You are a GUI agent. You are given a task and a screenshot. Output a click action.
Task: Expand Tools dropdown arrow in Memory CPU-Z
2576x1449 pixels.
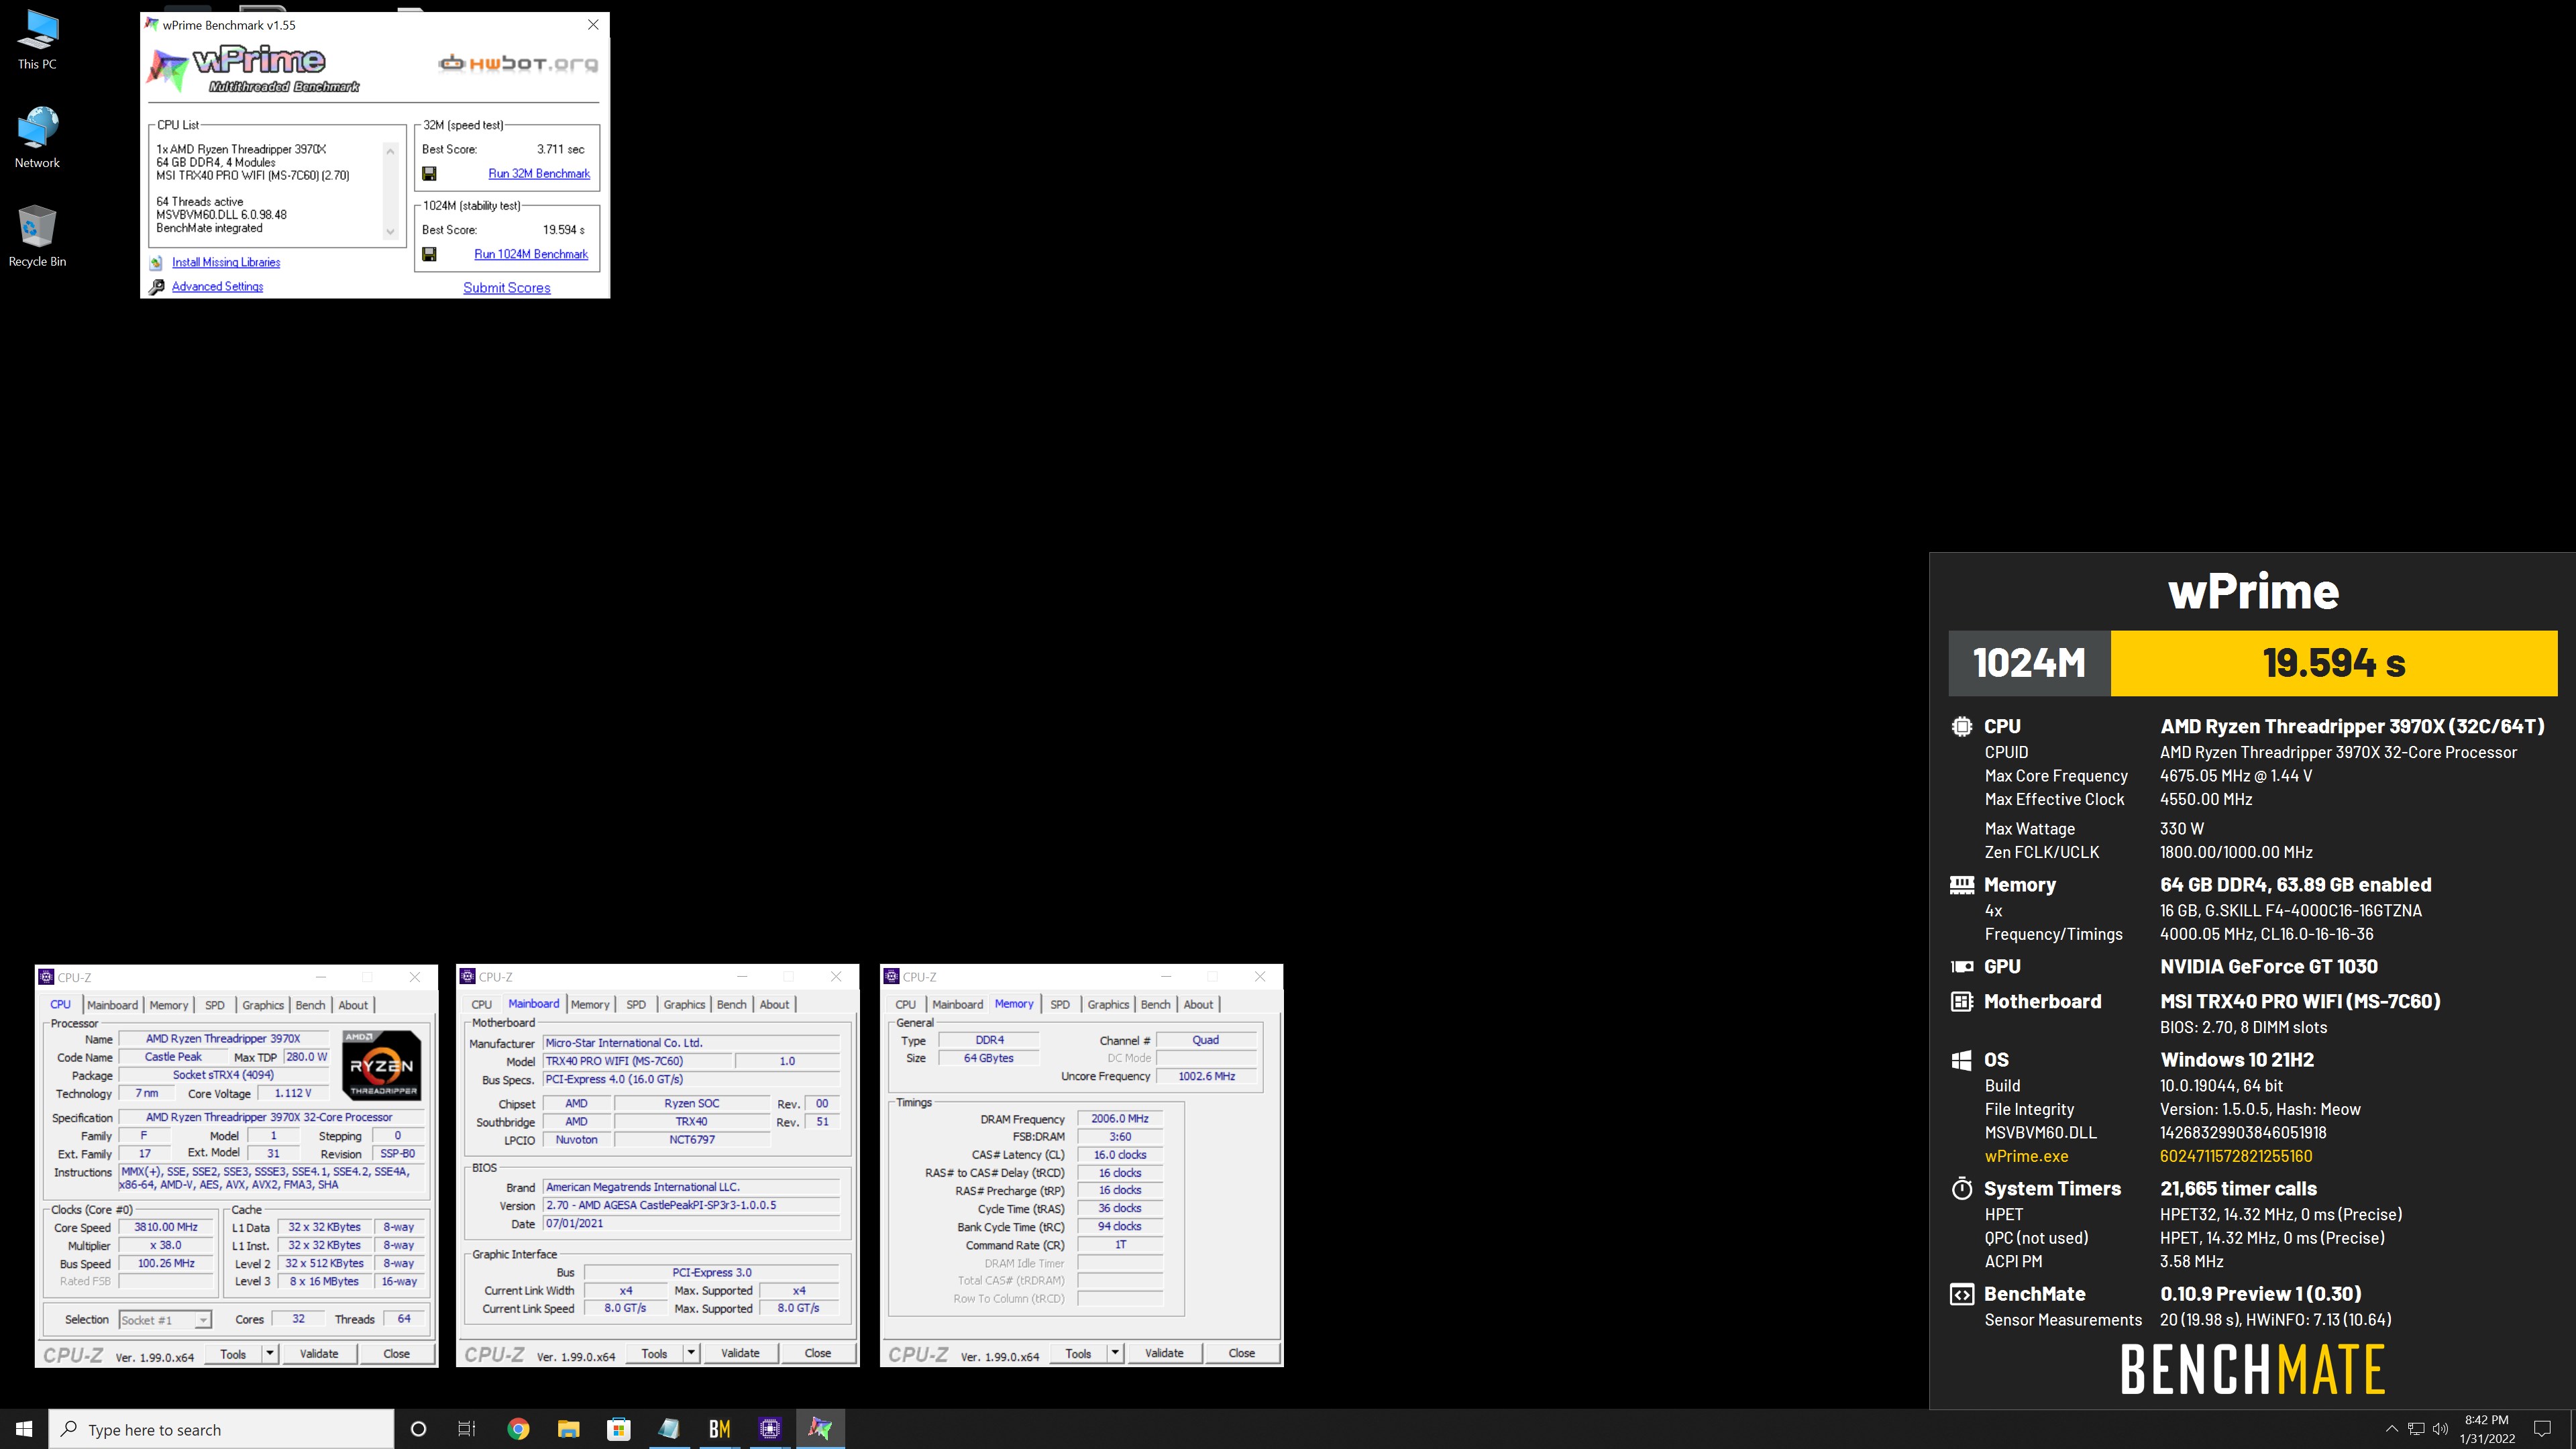(1114, 1354)
